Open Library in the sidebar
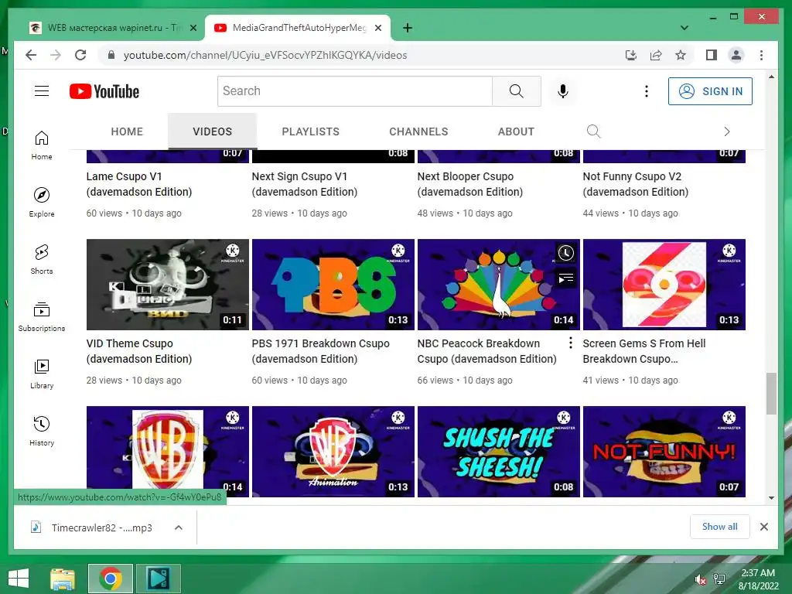The image size is (792, 594). tap(42, 374)
